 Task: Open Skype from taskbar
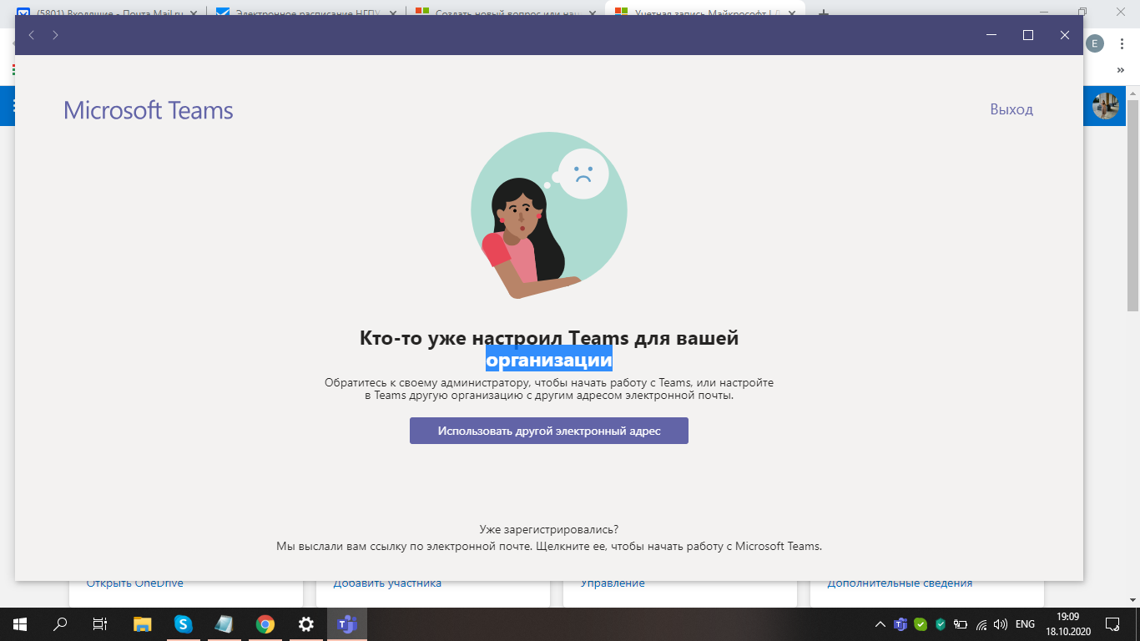pyautogui.click(x=183, y=624)
